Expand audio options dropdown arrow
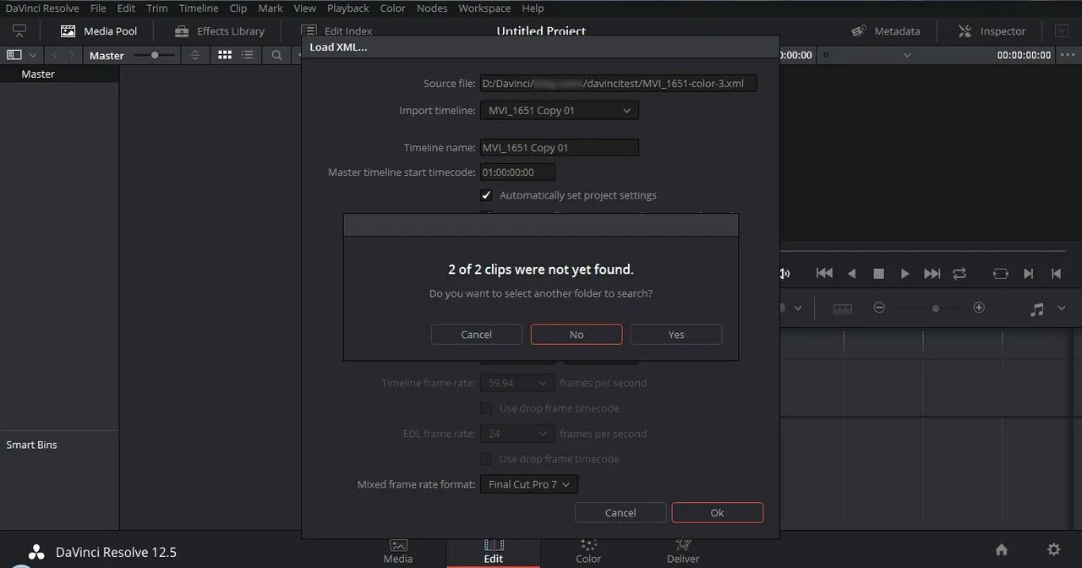The height and width of the screenshot is (568, 1082). click(x=1062, y=309)
